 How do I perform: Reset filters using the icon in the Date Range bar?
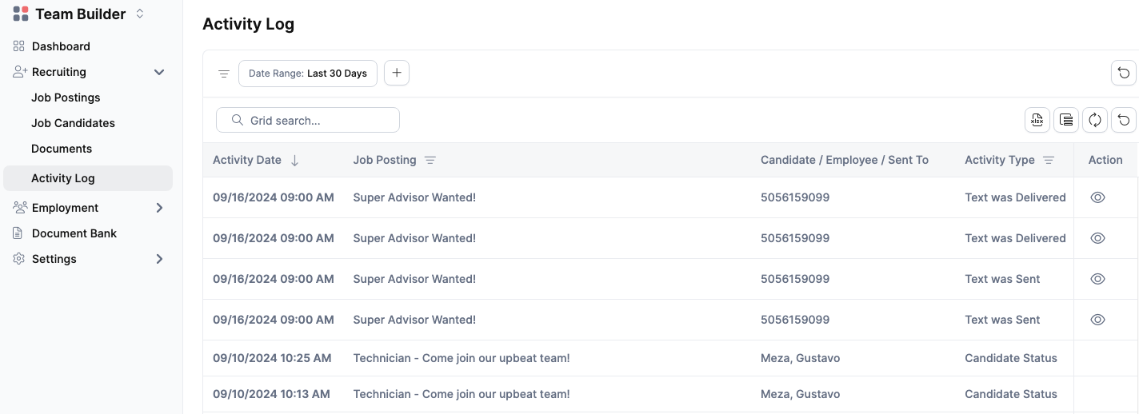(x=1124, y=73)
